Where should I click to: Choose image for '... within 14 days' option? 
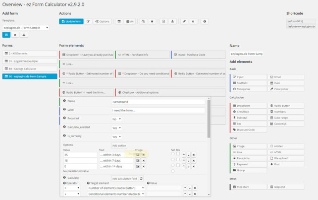click(x=138, y=167)
